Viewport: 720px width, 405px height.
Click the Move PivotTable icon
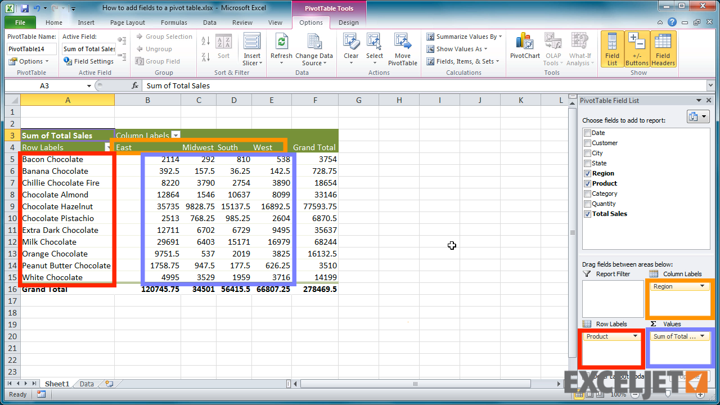pyautogui.click(x=402, y=49)
